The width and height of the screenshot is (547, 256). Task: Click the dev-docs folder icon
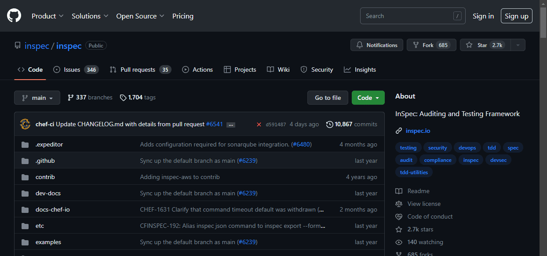(x=25, y=193)
